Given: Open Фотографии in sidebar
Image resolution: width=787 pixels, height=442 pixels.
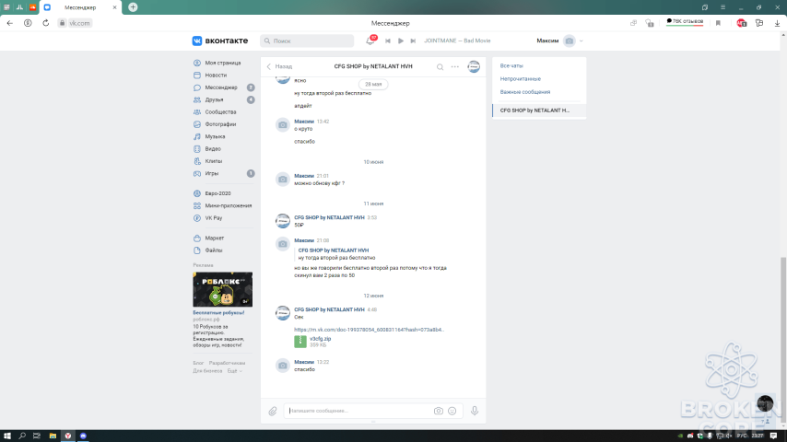Looking at the screenshot, I should (x=220, y=124).
